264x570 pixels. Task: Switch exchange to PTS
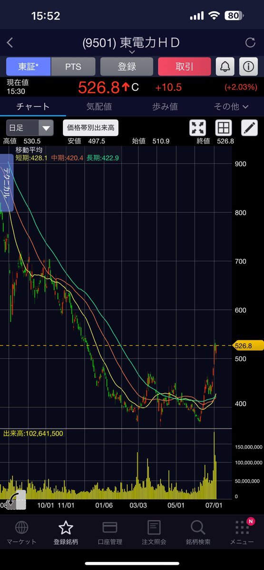[73, 67]
